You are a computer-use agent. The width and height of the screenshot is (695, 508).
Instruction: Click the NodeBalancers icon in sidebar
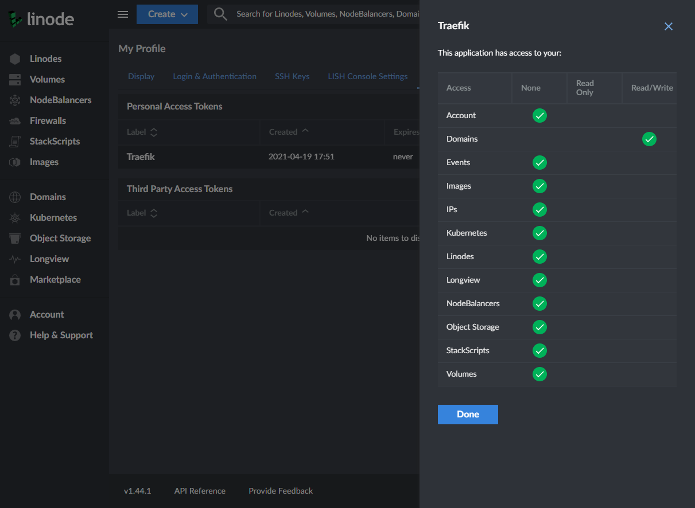(15, 100)
